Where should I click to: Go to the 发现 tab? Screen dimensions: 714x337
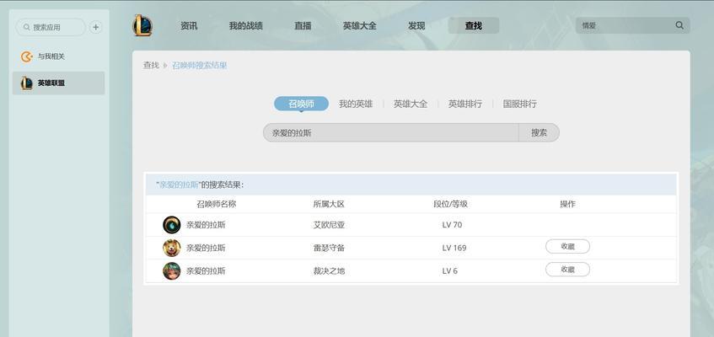pyautogui.click(x=416, y=26)
